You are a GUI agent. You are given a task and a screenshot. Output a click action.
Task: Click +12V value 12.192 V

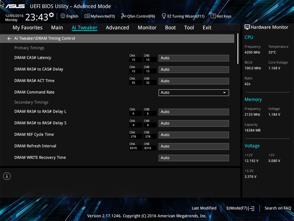coord(251,161)
